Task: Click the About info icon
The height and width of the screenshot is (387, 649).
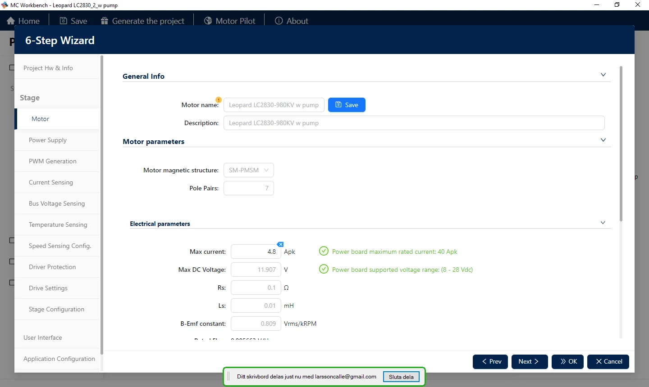Action: tap(279, 21)
